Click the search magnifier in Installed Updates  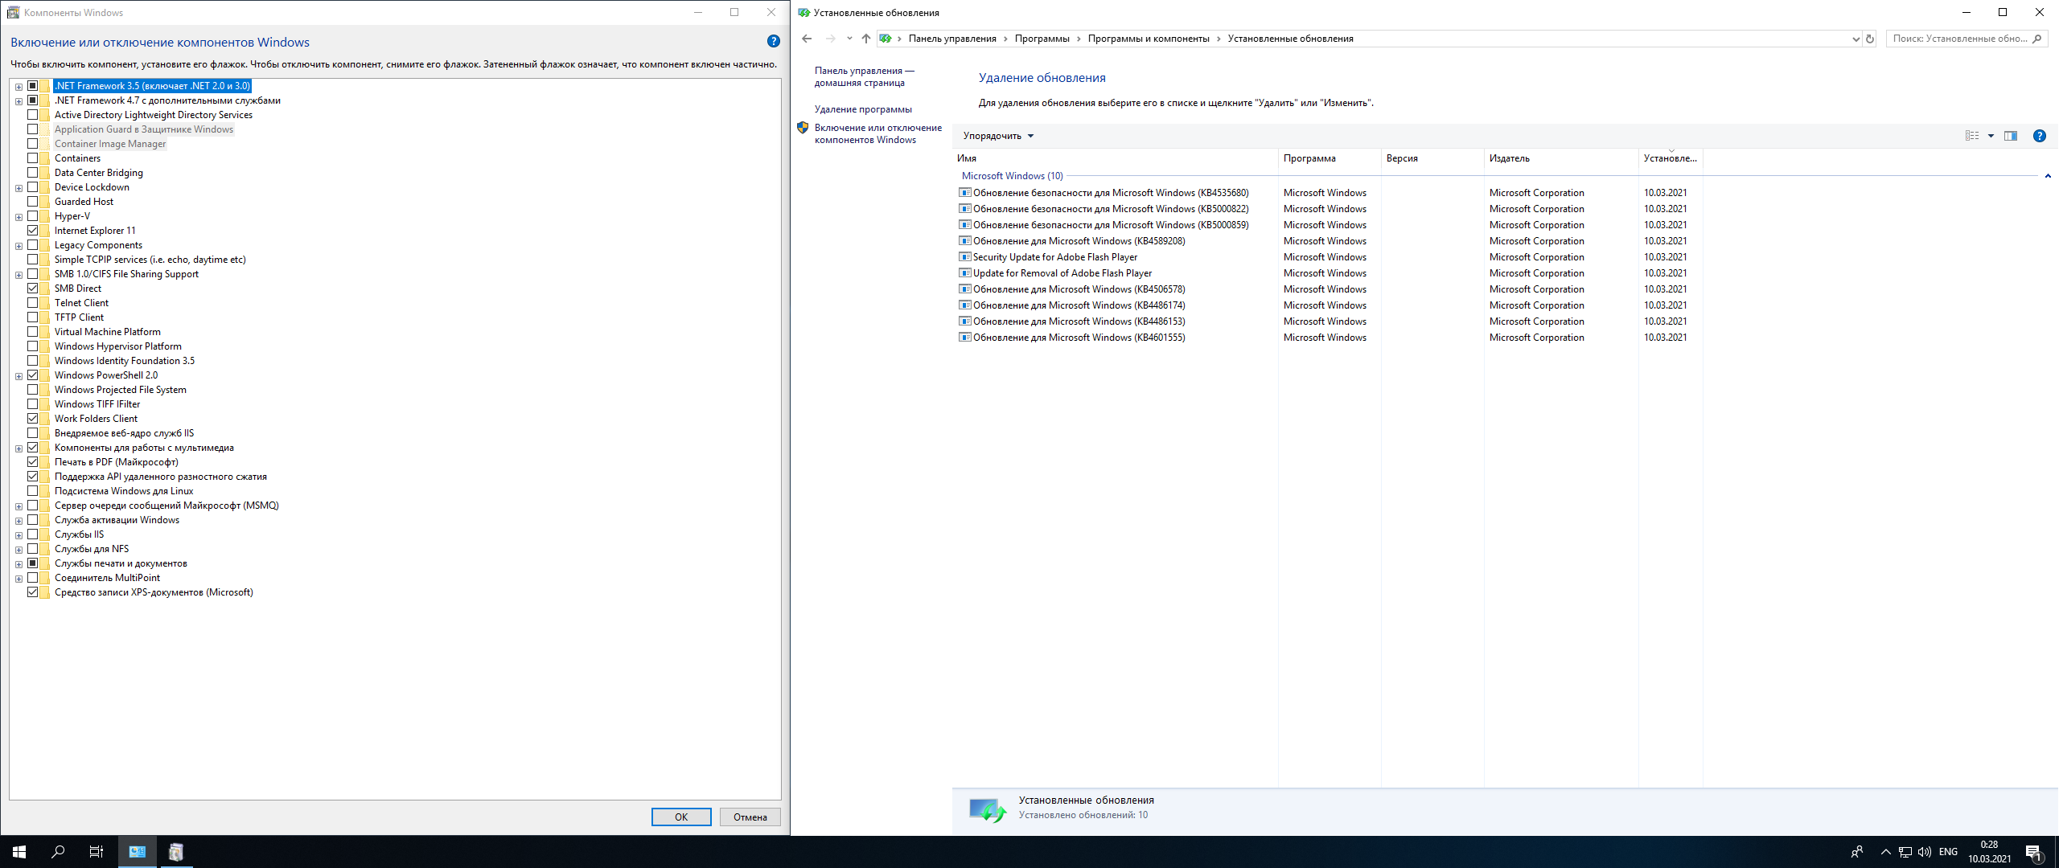(x=2036, y=39)
